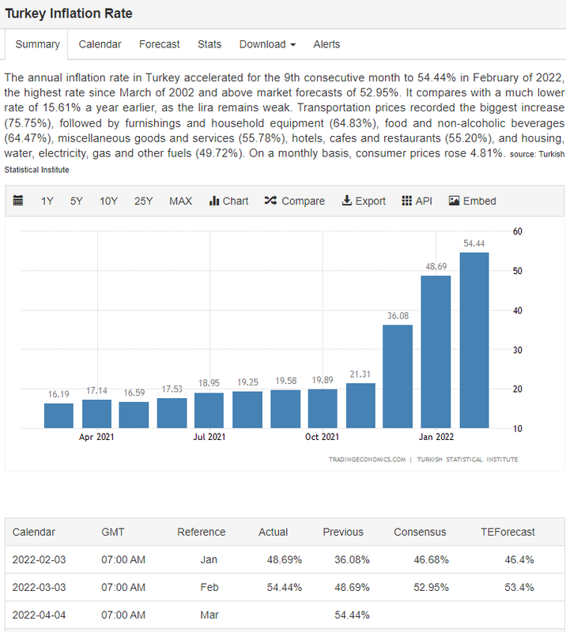Image resolution: width=566 pixels, height=632 pixels.
Task: Open the Alerts tab
Action: 326,44
